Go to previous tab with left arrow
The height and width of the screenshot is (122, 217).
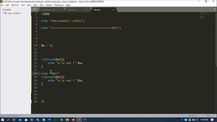pos(34,9)
